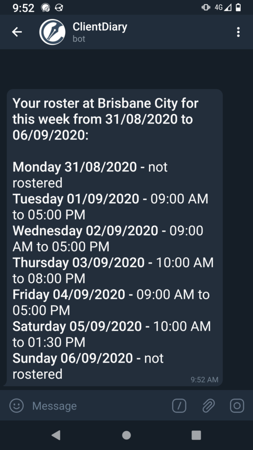Tap Android home circle button
This screenshot has width=253, height=450.
coord(126,435)
